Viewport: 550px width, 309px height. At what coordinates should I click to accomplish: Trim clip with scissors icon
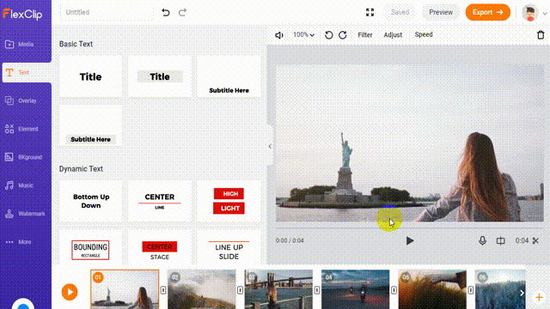pos(535,240)
